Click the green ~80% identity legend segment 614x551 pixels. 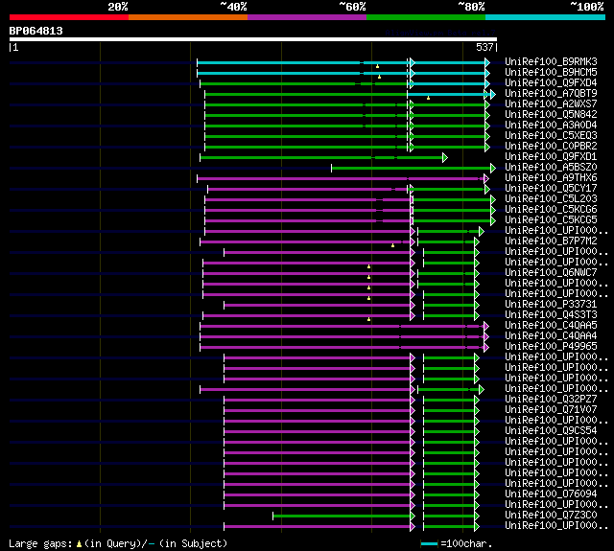[426, 17]
